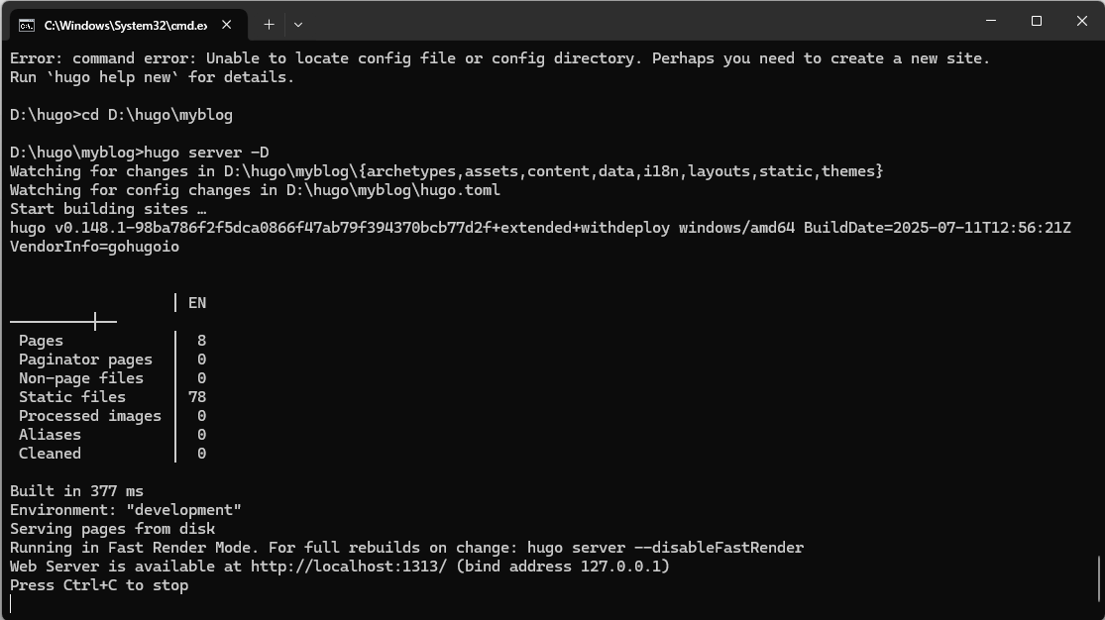Close the terminal window

coord(1082,21)
